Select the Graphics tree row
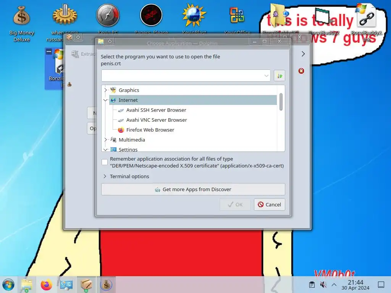Viewport: 391px width, 293px height. click(193, 90)
